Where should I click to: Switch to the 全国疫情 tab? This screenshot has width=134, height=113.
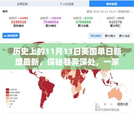(22, 4)
